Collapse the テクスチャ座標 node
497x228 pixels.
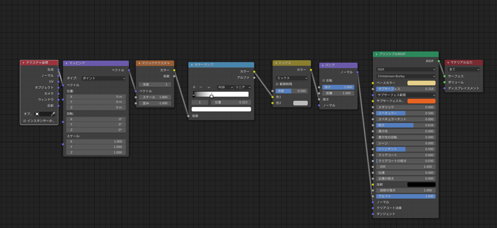[24, 63]
